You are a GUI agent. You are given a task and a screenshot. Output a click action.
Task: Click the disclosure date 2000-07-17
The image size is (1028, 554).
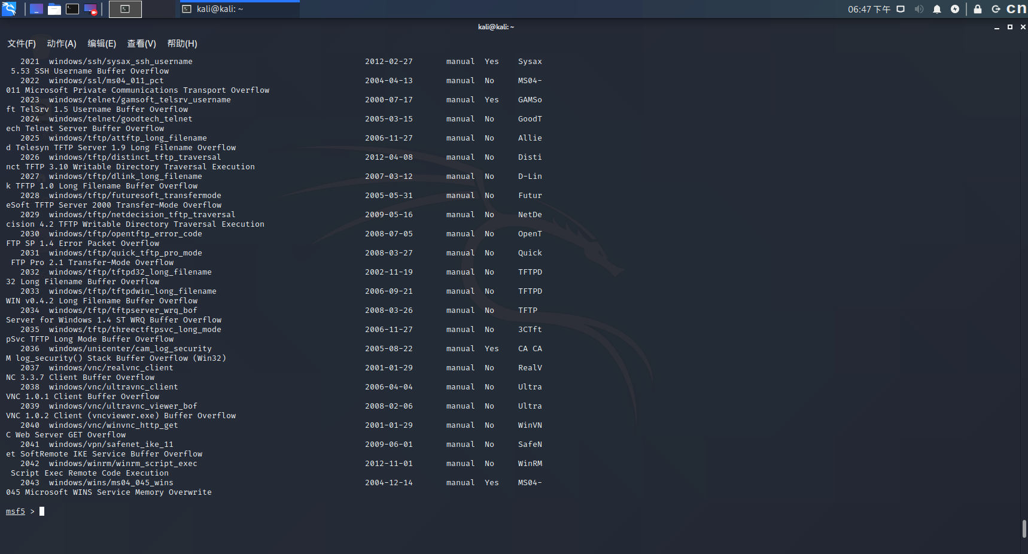[x=389, y=100]
